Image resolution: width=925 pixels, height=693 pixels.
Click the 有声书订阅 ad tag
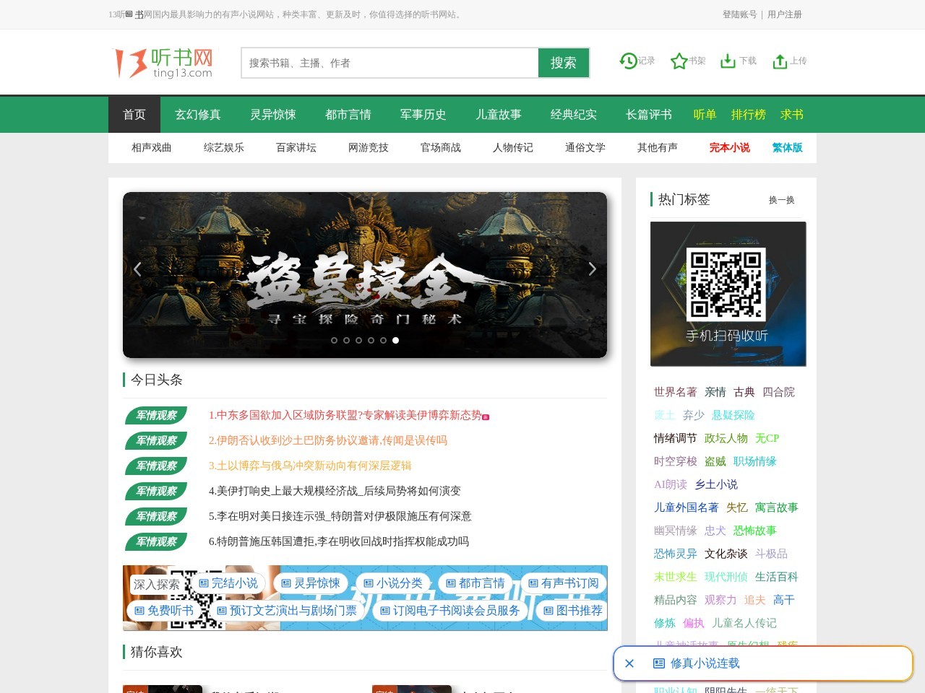pyautogui.click(x=563, y=583)
